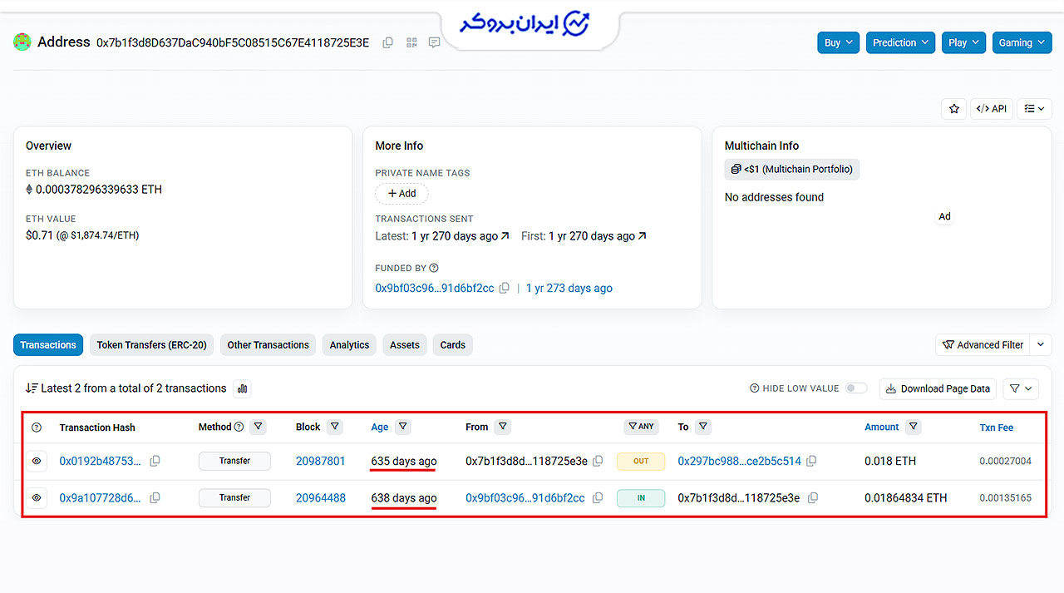Switch to the Analytics tab

pyautogui.click(x=349, y=345)
